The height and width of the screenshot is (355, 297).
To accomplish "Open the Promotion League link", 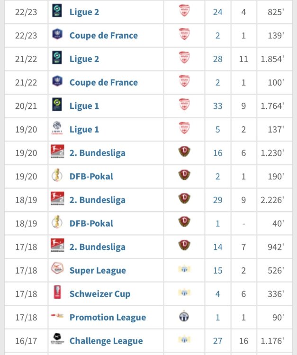I will (108, 317).
